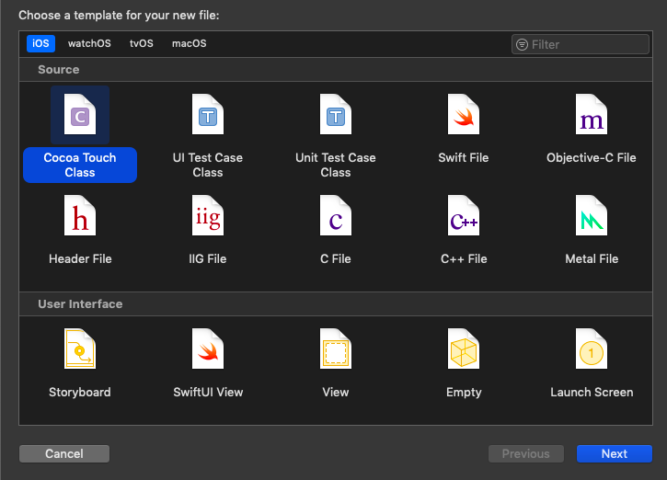Click the 'Launch Screen' label
This screenshot has width=667, height=480.
click(x=592, y=392)
